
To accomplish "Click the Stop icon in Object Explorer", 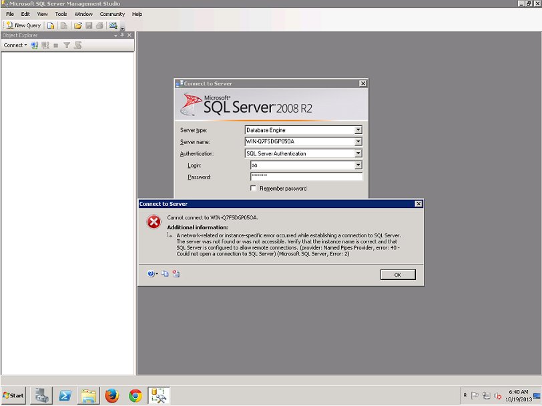I will [56, 45].
